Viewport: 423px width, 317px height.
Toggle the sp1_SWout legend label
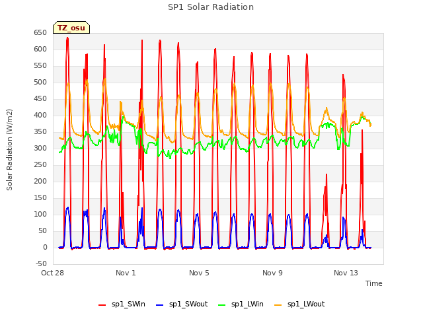[x=188, y=304]
